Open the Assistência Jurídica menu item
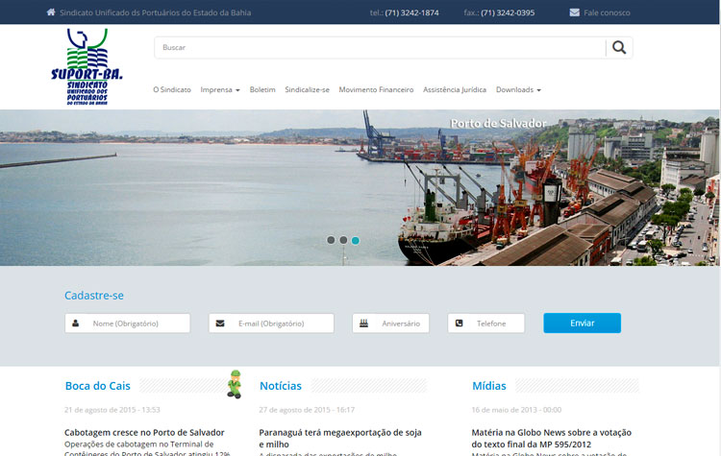 (455, 89)
